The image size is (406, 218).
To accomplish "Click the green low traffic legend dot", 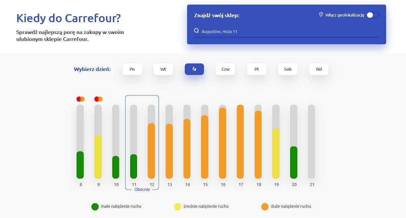I will (95, 207).
